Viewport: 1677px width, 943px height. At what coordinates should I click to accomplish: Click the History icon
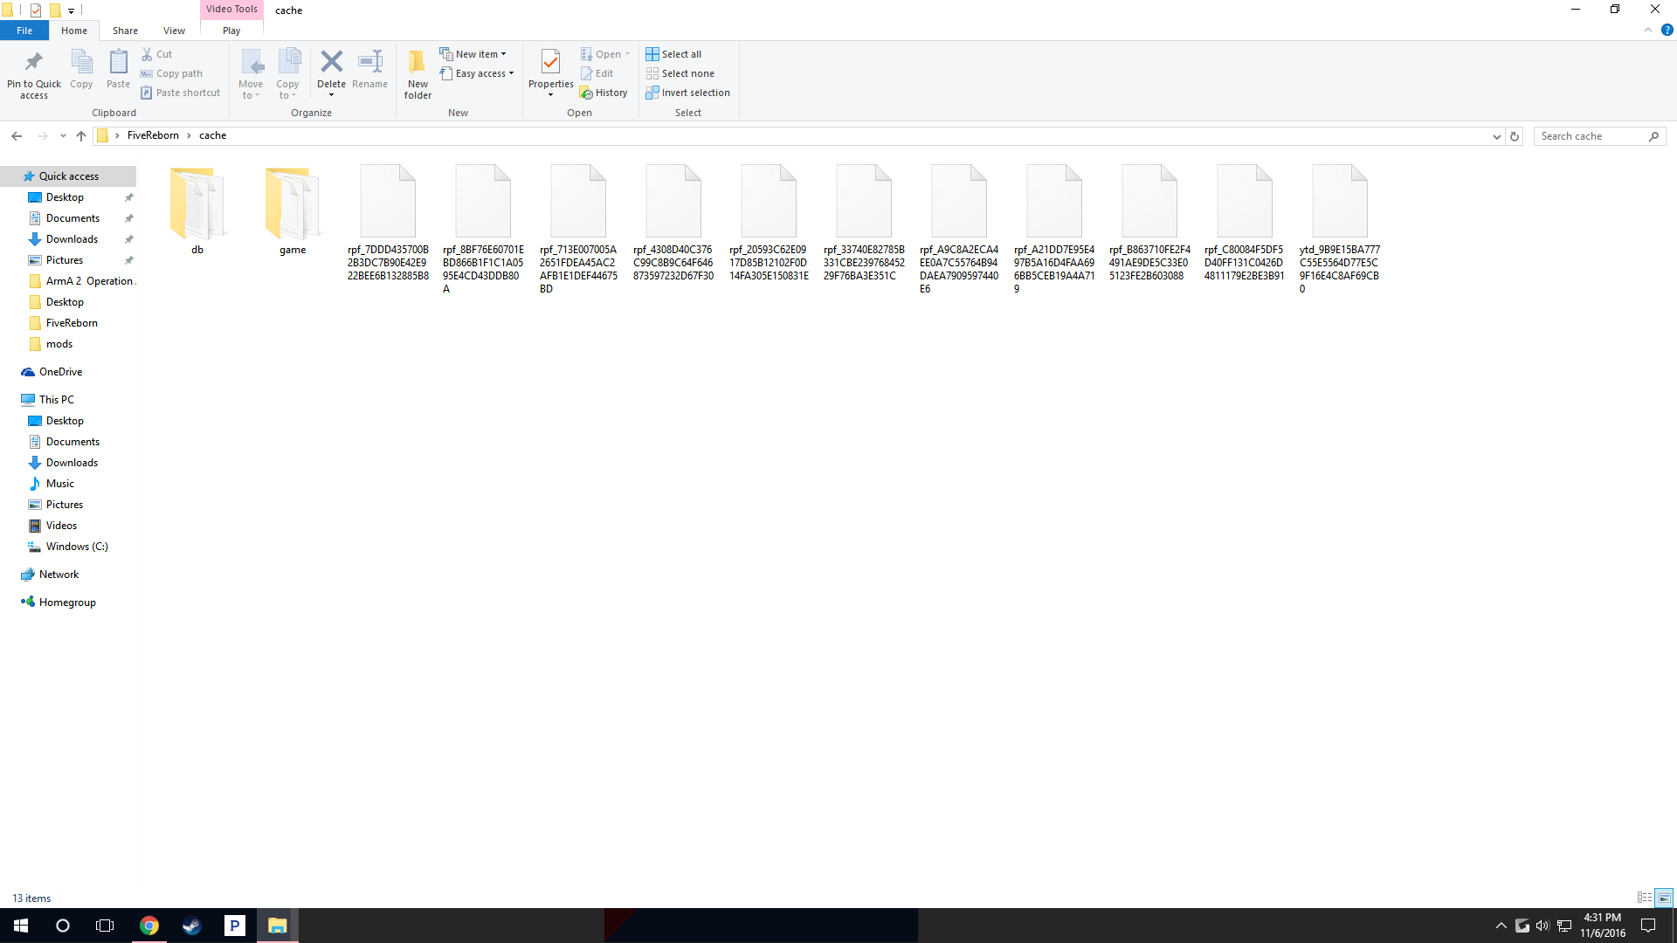pyautogui.click(x=587, y=93)
